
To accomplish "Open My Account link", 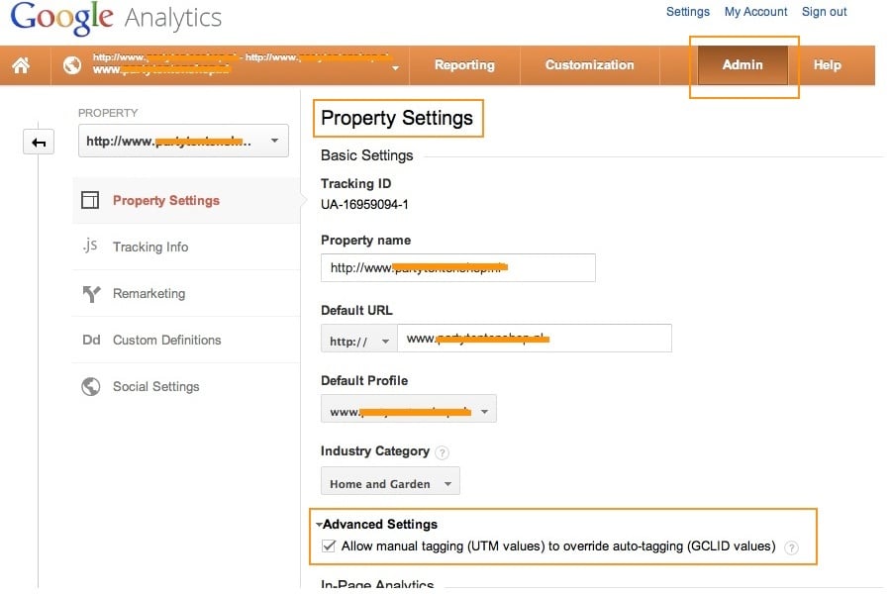I will pyautogui.click(x=755, y=11).
